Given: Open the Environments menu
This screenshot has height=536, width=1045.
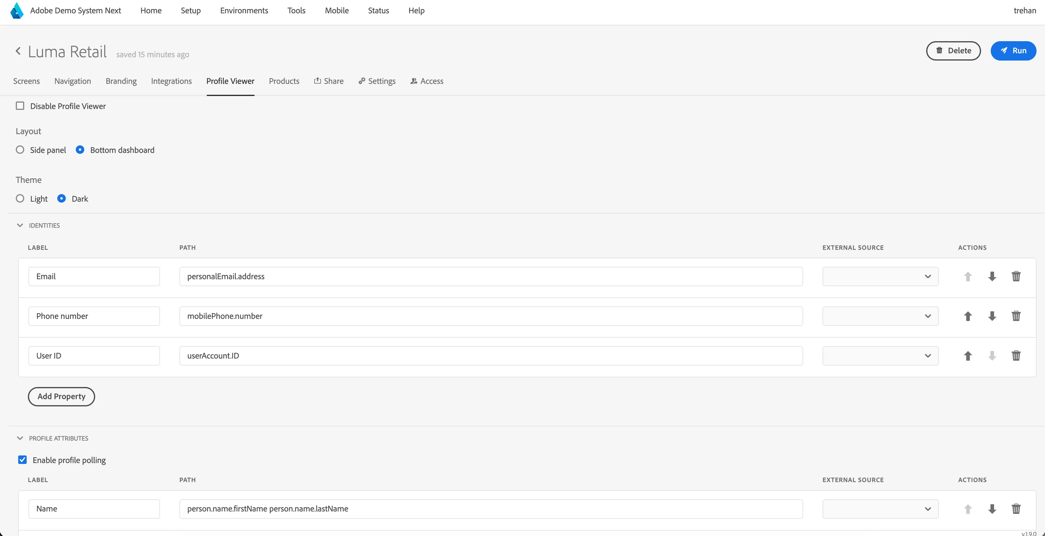Looking at the screenshot, I should tap(244, 11).
